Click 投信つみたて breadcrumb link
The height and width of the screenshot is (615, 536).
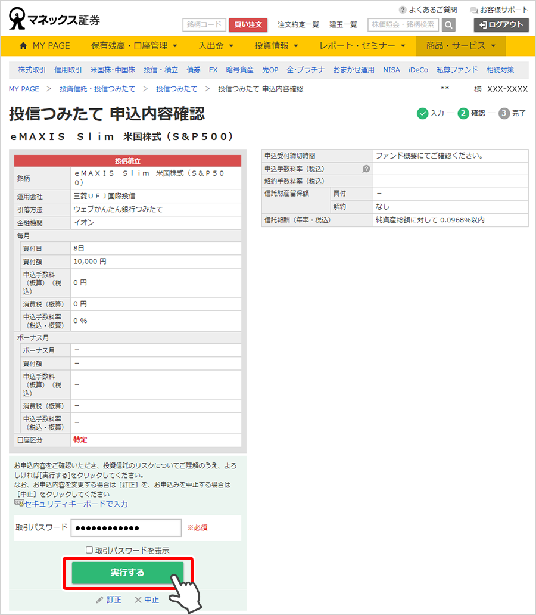(x=176, y=89)
